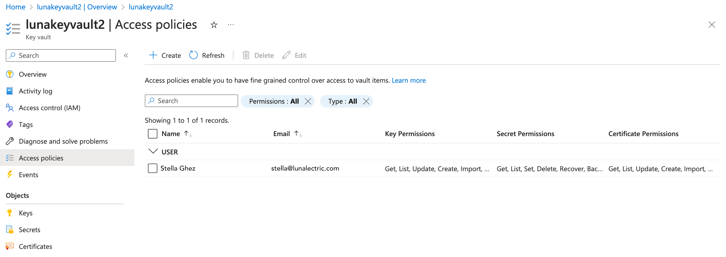Open the more options ellipsis menu
This screenshot has height=257, width=726.
[231, 25]
